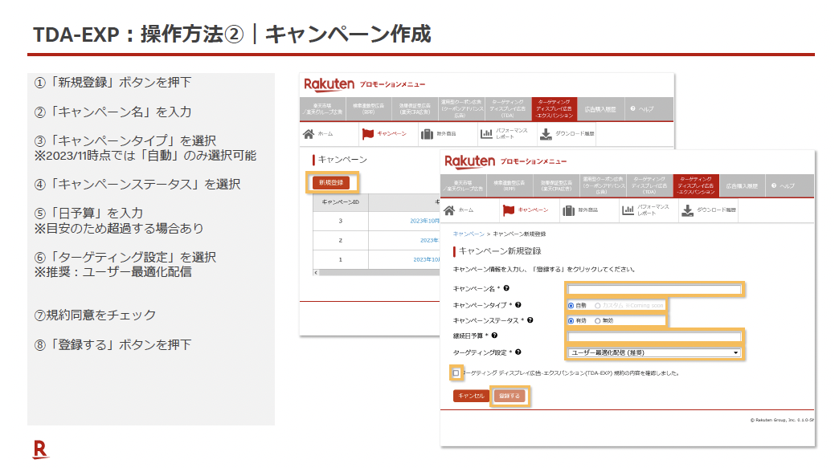The width and height of the screenshot is (839, 472).
Task: Open the 楽天市場/楽天グループ広告 tab in the back list window
Action: pos(322,109)
